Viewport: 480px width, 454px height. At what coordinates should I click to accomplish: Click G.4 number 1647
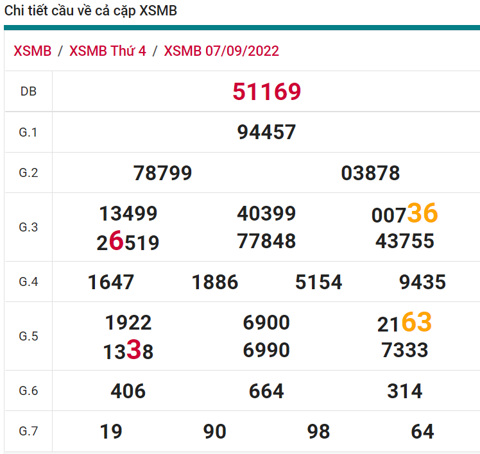pos(111,282)
